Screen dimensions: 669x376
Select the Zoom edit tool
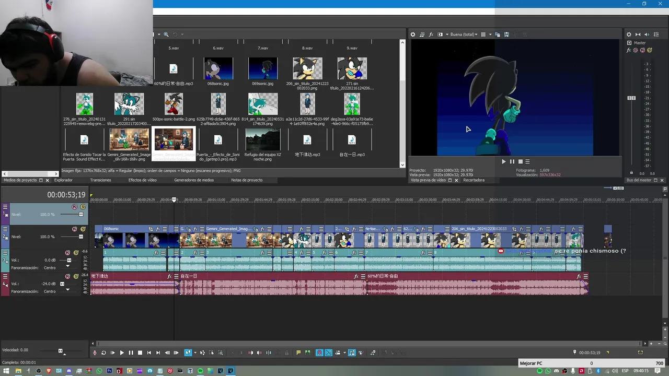(x=220, y=352)
